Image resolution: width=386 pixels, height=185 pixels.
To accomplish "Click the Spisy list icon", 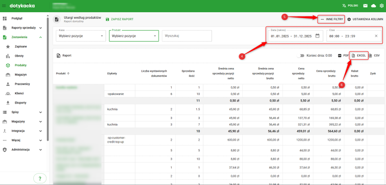I will click(4, 112).
